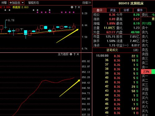155x116 pixels.
Task: Click the 主力追踪 panel title
Action: pyautogui.click(x=63, y=54)
